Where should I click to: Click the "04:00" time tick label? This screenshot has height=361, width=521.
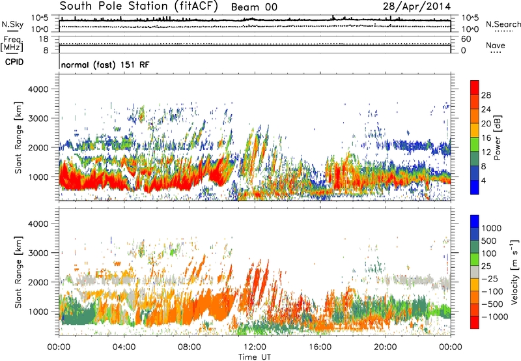(124, 347)
